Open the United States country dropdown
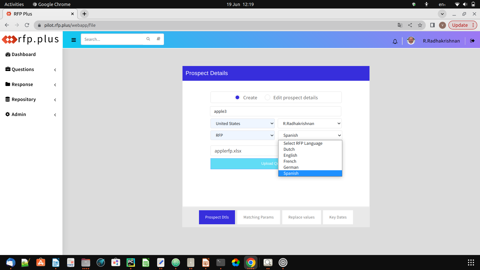This screenshot has width=480, height=270. click(242, 123)
